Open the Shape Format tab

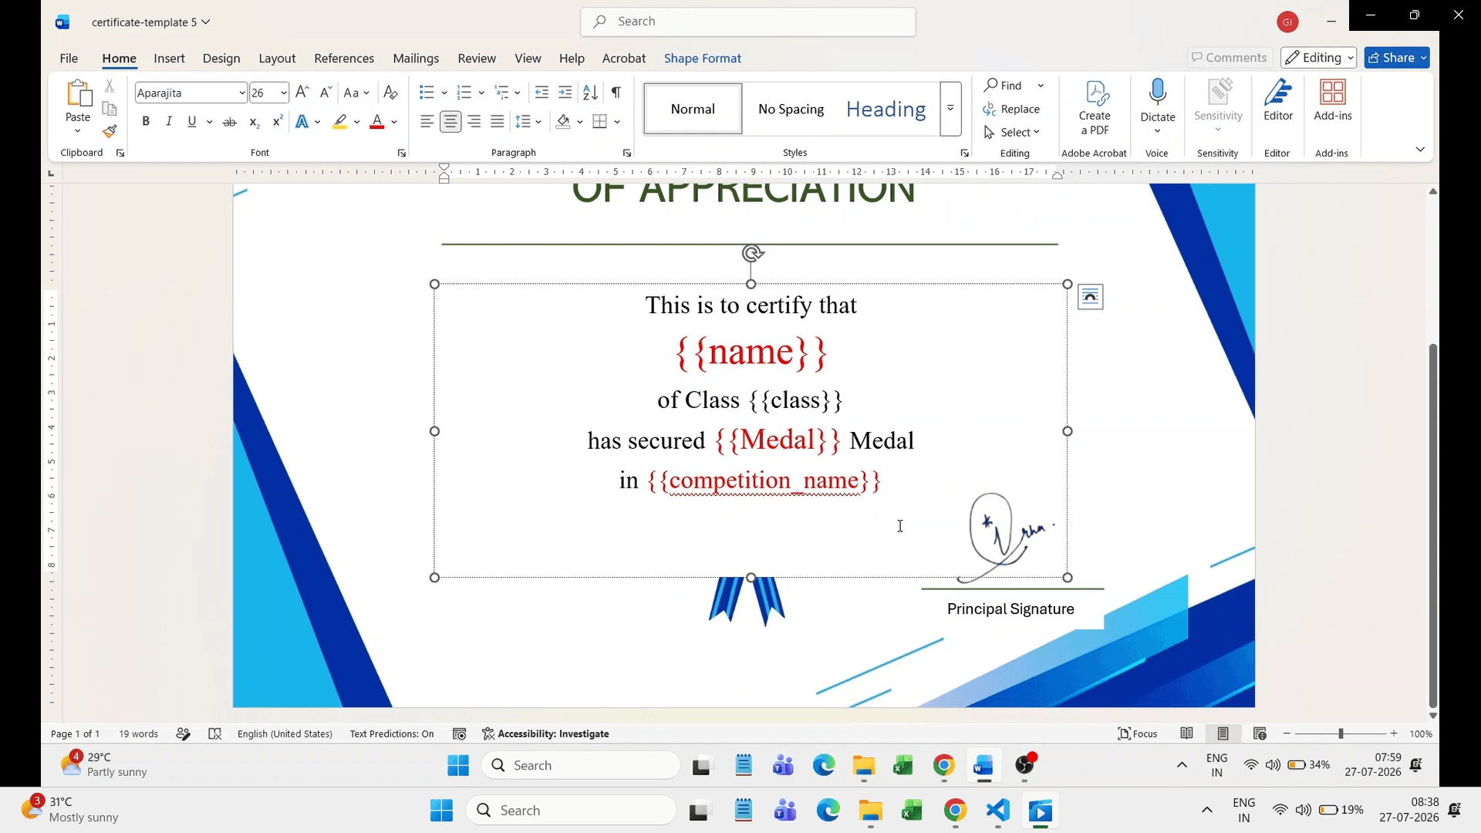point(703,58)
